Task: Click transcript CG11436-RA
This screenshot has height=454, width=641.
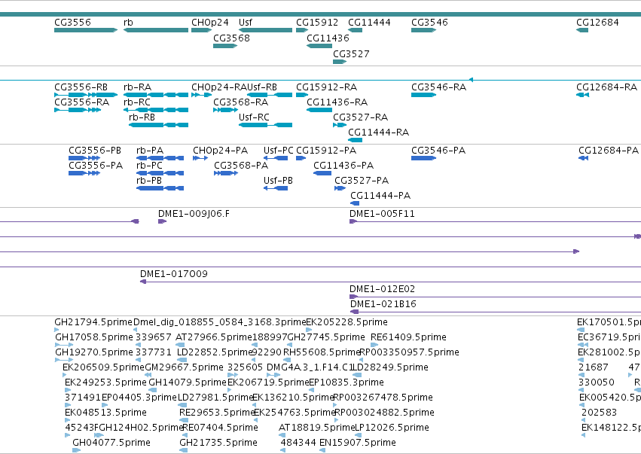Action: (x=319, y=110)
